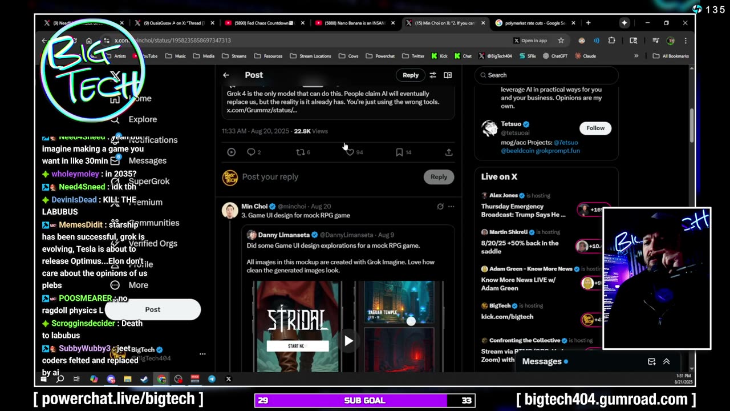Open x.com/Grummz/status link in post
Screen dimensions: 730x411
tap(262, 110)
